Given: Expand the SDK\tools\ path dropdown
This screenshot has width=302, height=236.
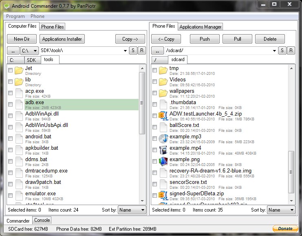Looking at the screenshot, I should [x=125, y=50].
